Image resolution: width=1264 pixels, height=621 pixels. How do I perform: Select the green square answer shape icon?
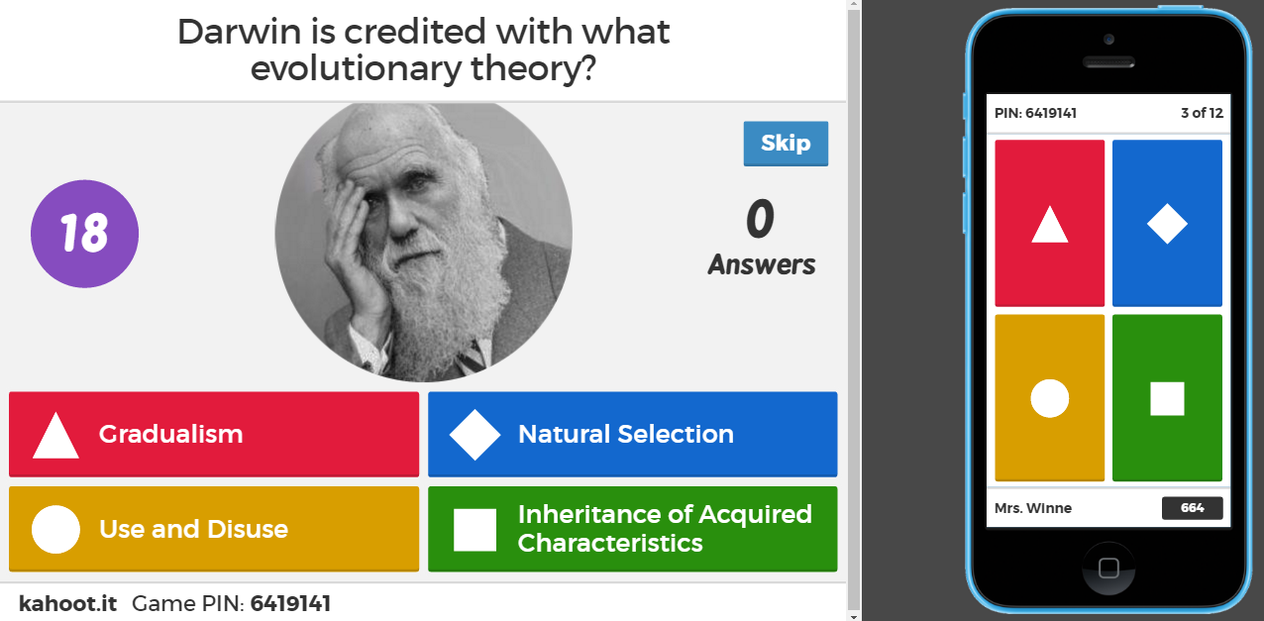[474, 528]
